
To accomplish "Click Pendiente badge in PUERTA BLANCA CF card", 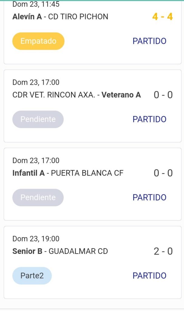I will [38, 197].
